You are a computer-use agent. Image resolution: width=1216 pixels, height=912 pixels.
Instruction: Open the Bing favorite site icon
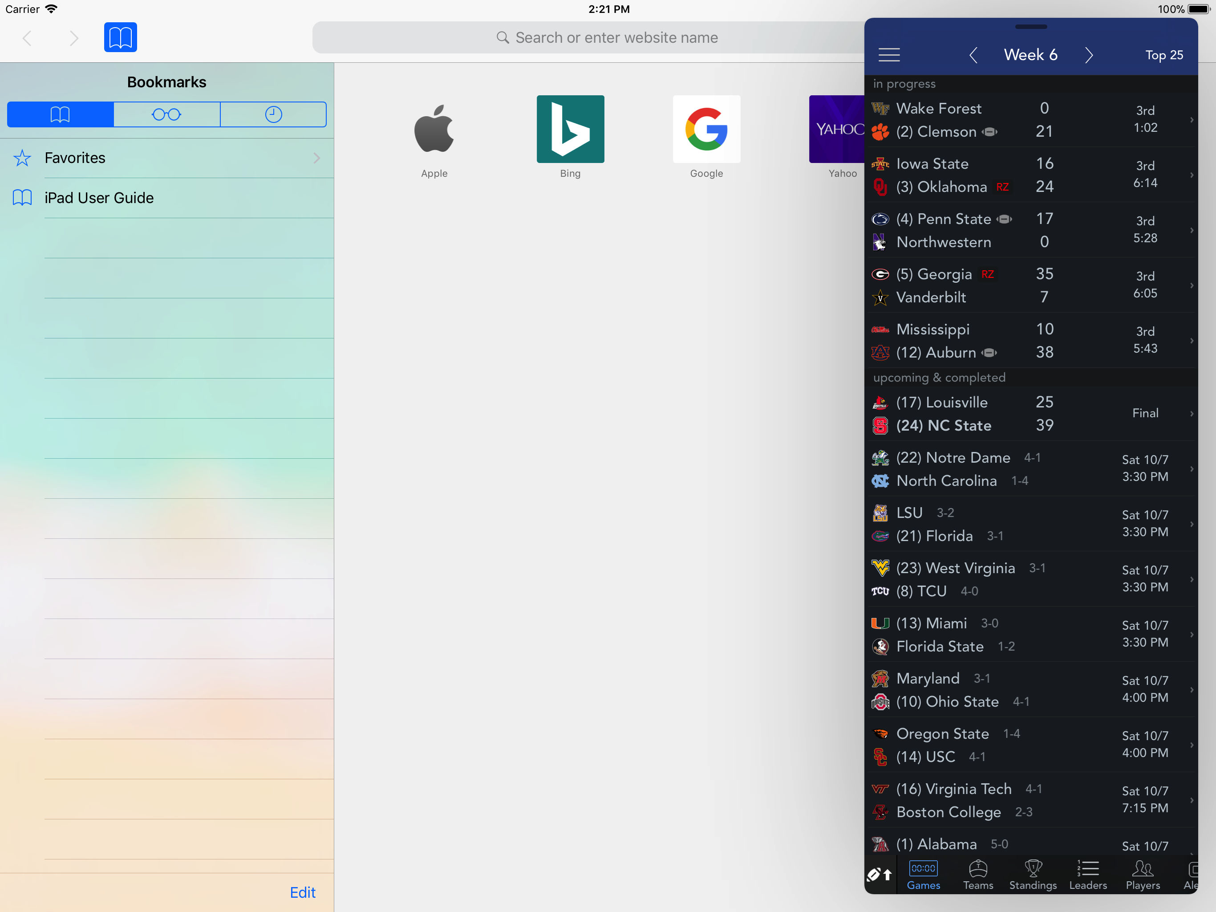pos(570,129)
